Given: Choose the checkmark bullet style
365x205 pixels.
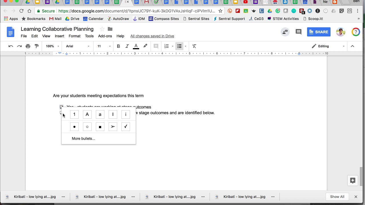Looking at the screenshot, I should 125,127.
